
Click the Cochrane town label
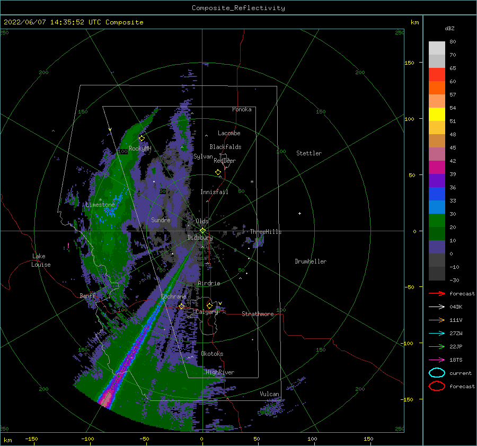173,296
